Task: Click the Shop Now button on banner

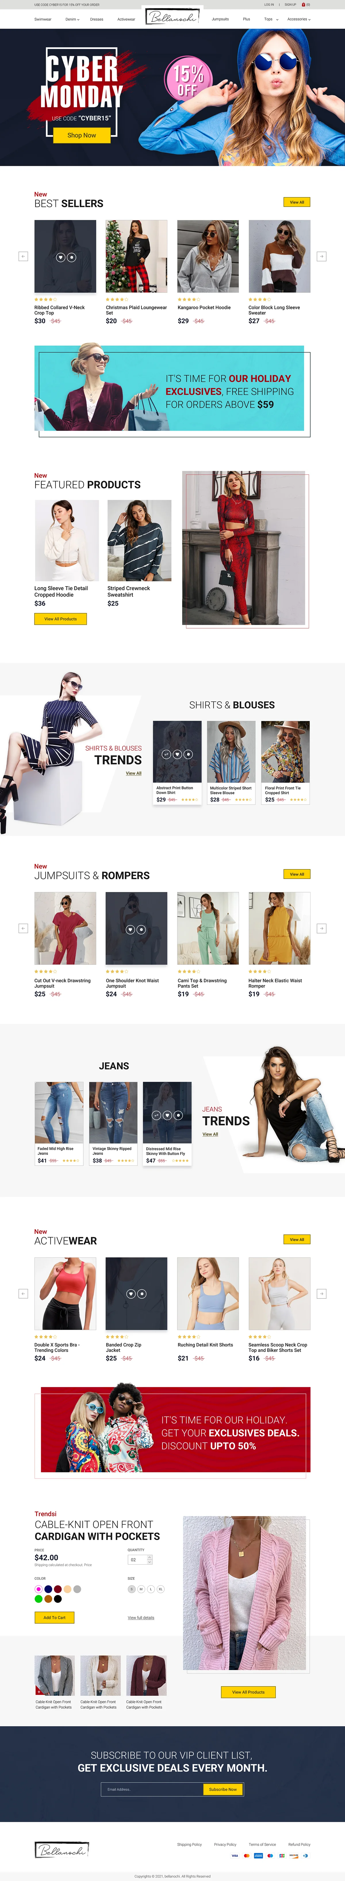Action: tap(82, 135)
